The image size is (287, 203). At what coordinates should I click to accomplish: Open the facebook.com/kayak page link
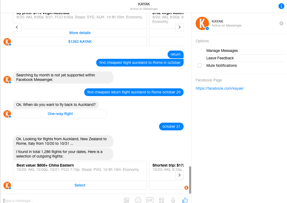pos(220,88)
